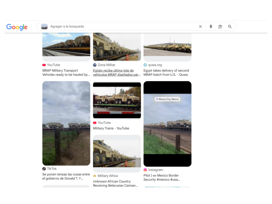Viewport: 272px width, 204px height.
Task: Click the quwa.org source icon
Action: click(145, 65)
